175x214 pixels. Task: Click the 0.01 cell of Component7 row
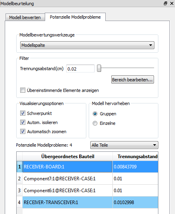[x=135, y=178]
